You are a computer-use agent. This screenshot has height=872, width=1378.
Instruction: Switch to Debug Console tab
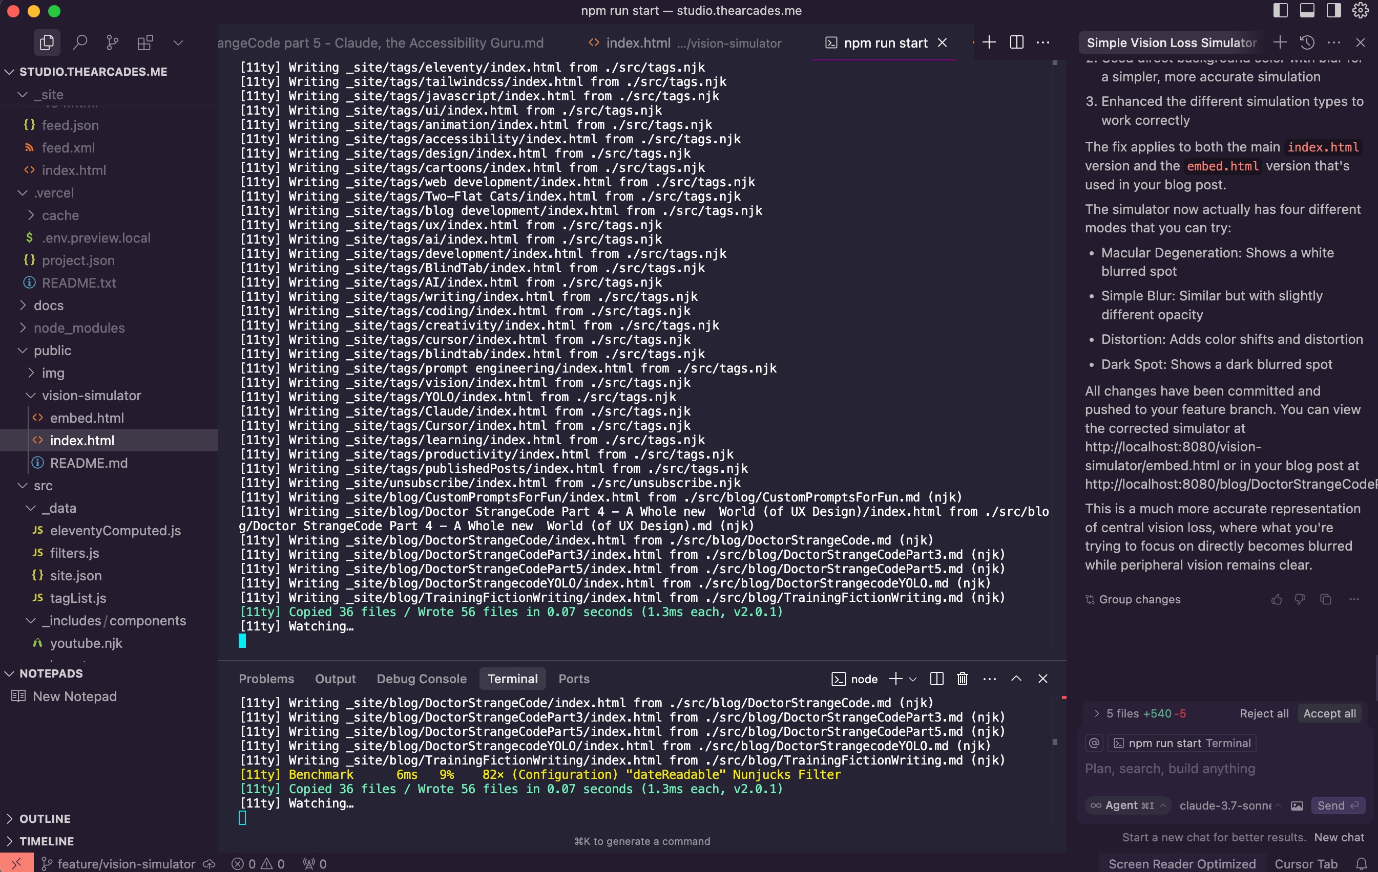click(x=421, y=678)
